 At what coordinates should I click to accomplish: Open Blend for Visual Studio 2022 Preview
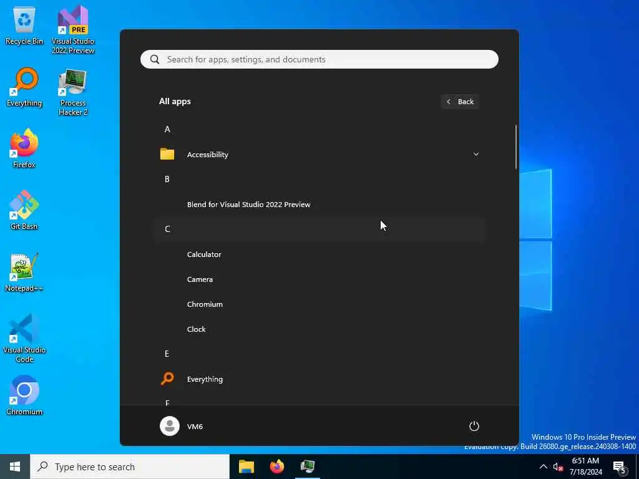click(319, 204)
